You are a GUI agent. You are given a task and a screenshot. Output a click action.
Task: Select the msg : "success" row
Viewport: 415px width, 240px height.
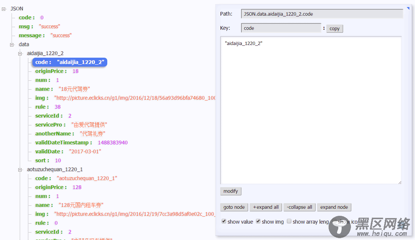(39, 26)
